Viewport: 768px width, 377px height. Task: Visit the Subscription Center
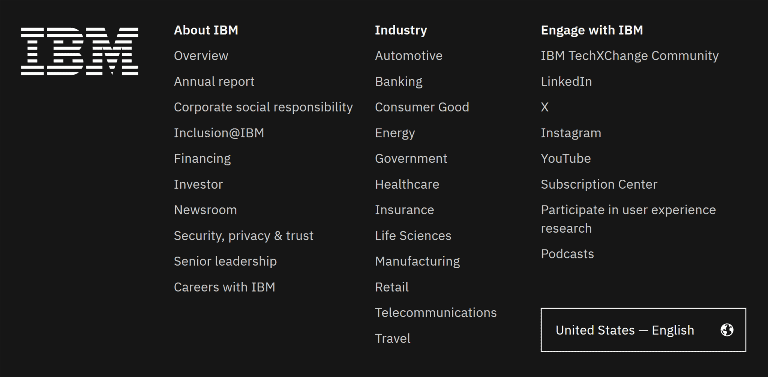pos(599,184)
